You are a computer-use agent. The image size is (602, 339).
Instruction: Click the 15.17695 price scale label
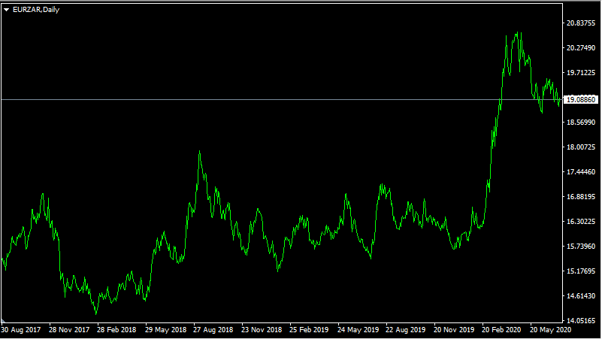581,271
